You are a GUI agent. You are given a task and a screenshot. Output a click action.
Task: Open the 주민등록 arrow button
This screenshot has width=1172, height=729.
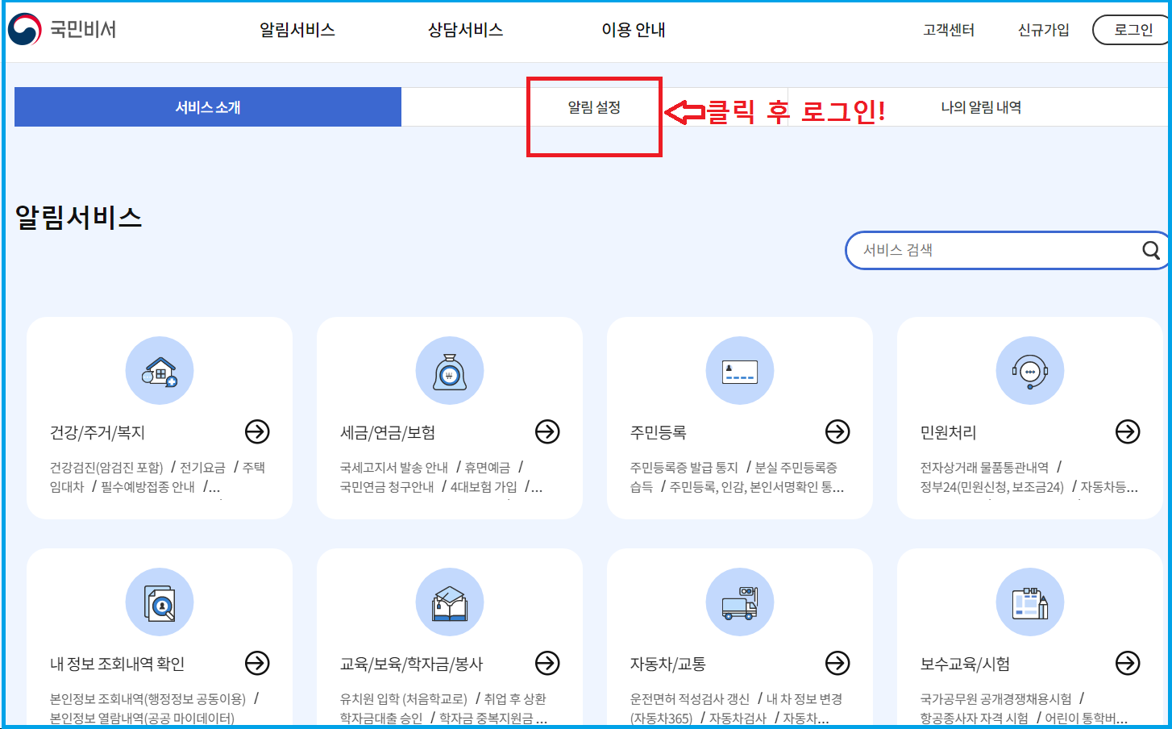coord(837,432)
